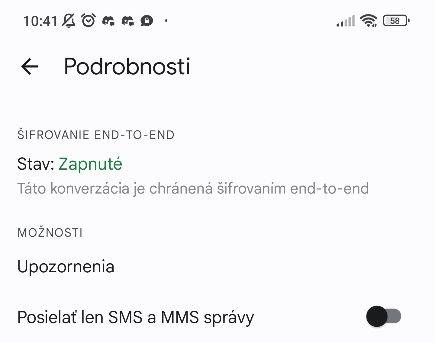This screenshot has width=435, height=343.
Task: Tap the Wi-Fi status icon
Action: pos(368,21)
